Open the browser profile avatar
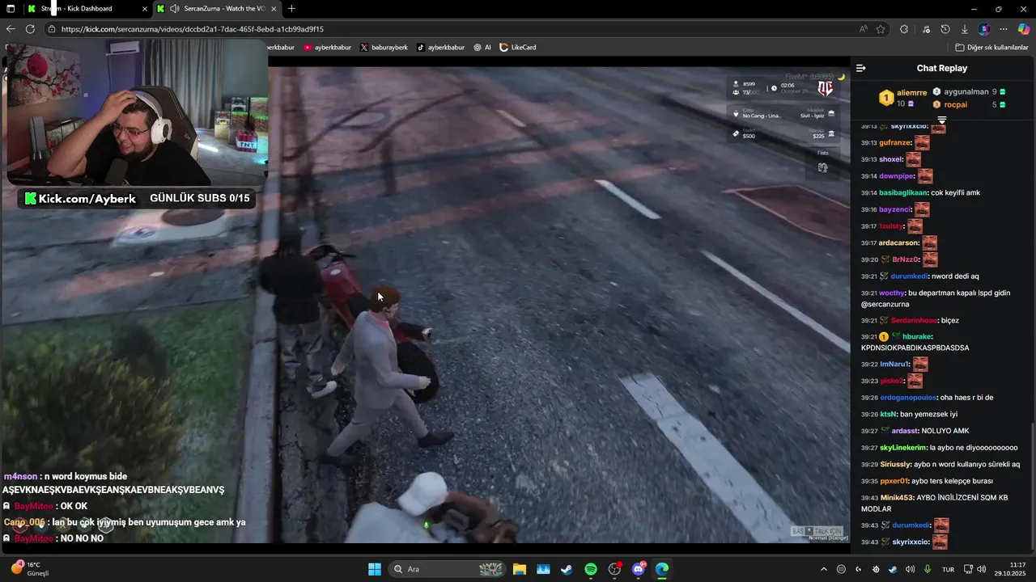 984,29
